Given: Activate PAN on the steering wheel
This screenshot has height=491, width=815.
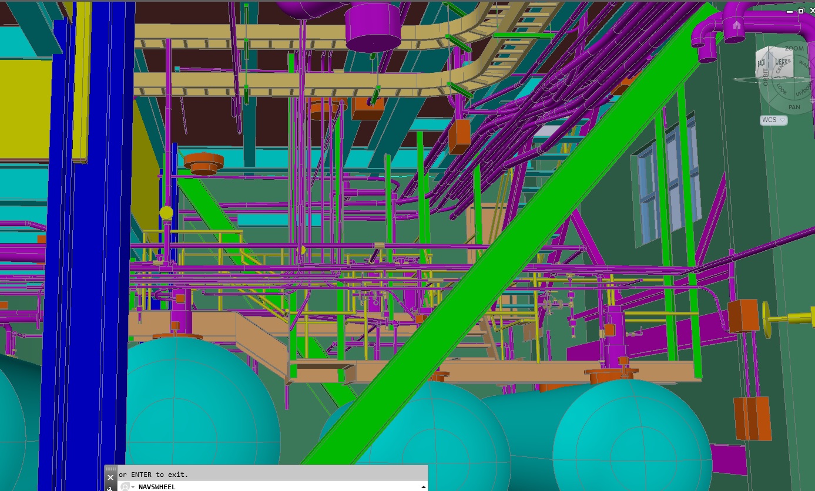Looking at the screenshot, I should click(794, 107).
